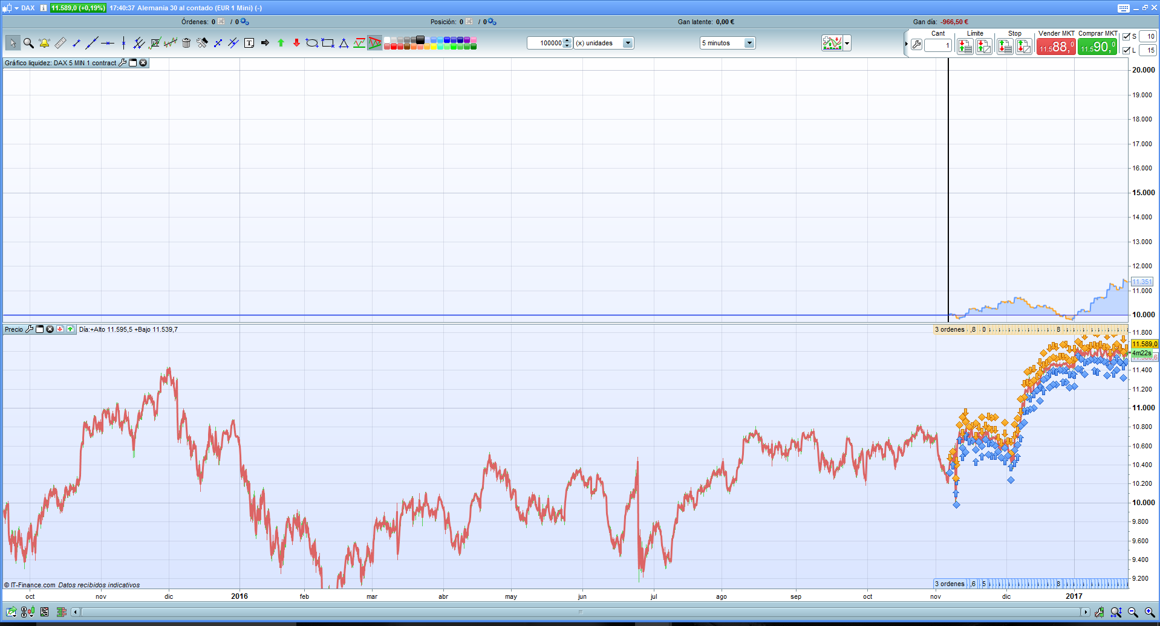
Task: Click the L value field showing 15
Action: tap(1148, 50)
